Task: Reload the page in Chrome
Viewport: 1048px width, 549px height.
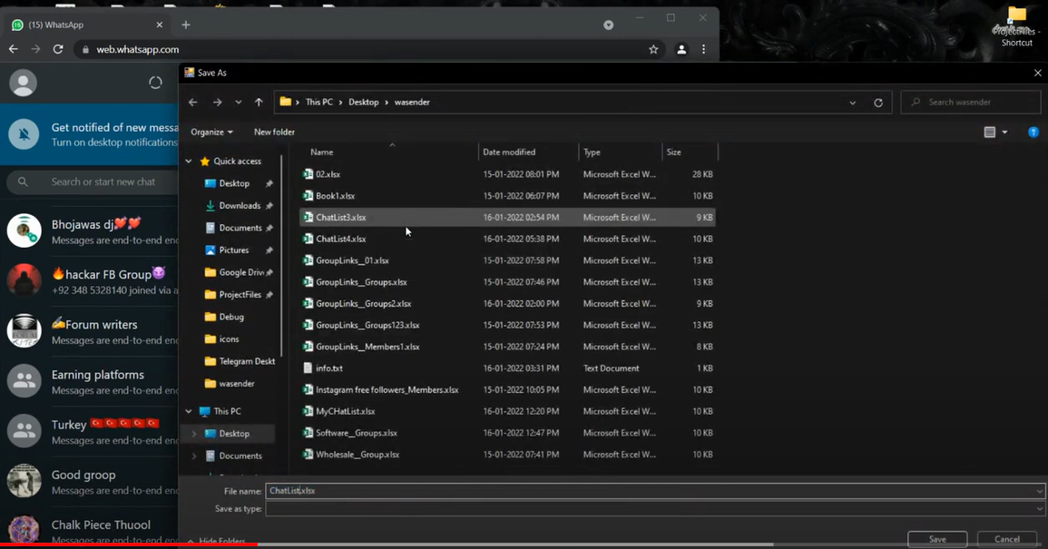Action: pos(58,50)
